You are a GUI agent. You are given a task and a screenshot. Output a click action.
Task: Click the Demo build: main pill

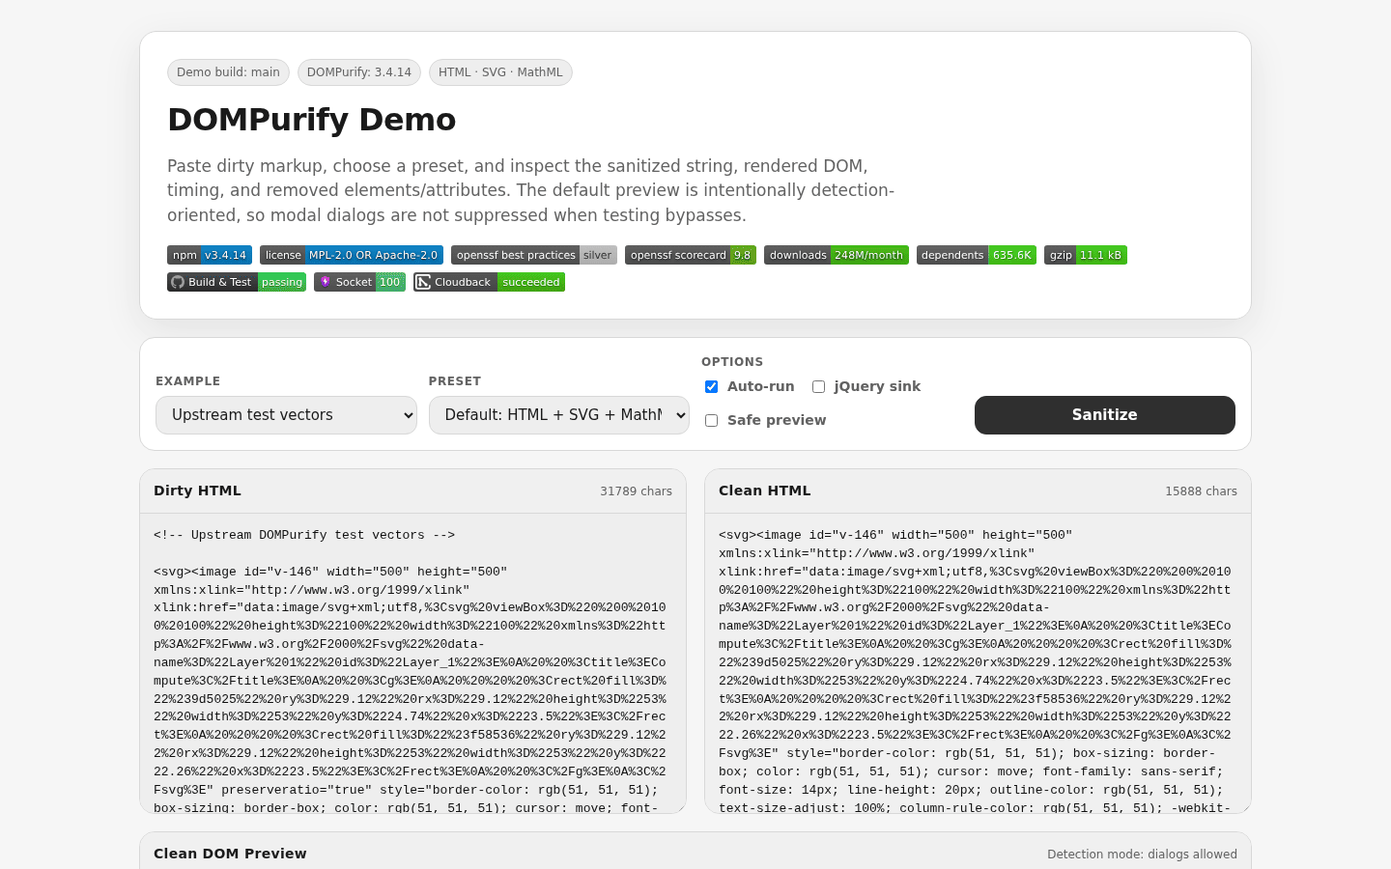coord(228,72)
